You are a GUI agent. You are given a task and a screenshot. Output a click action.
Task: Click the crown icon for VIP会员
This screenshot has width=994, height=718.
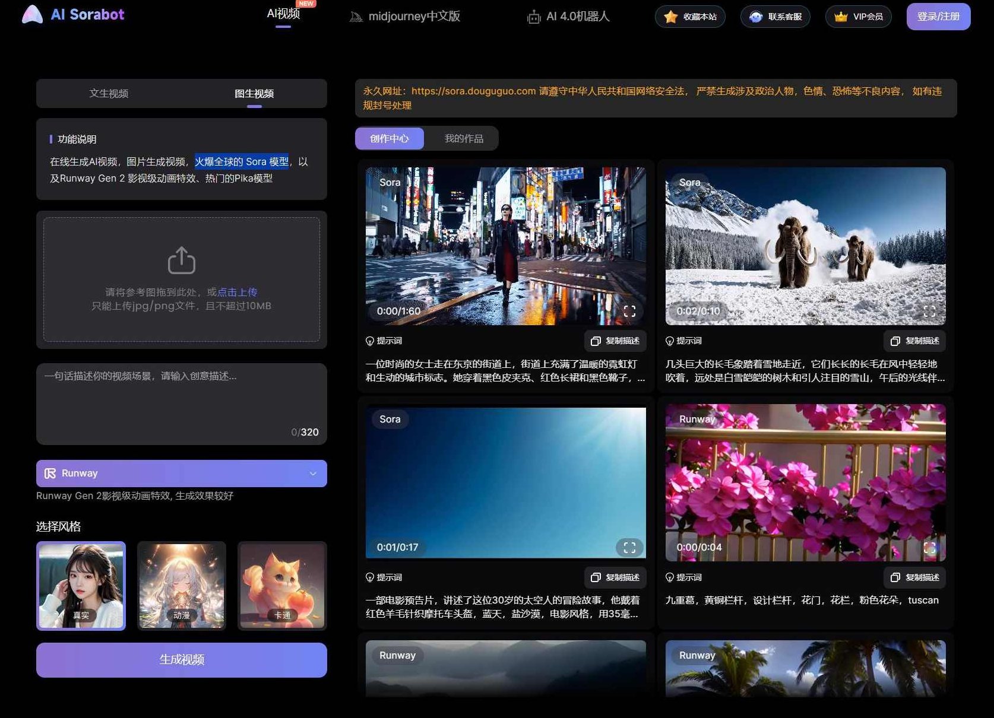841,17
